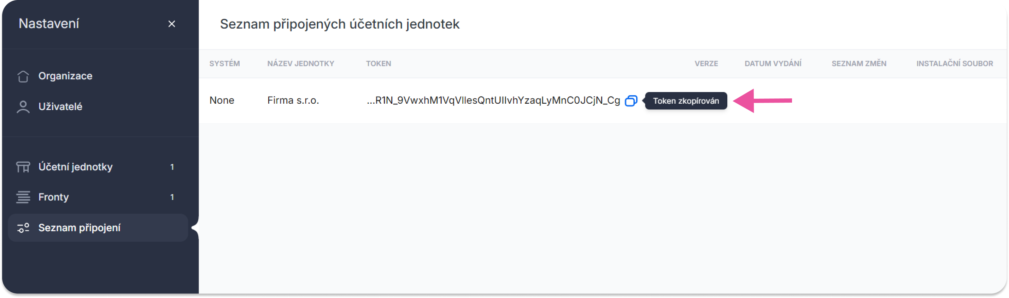Click the Verze column header
This screenshot has height=298, width=1009.
click(x=706, y=63)
